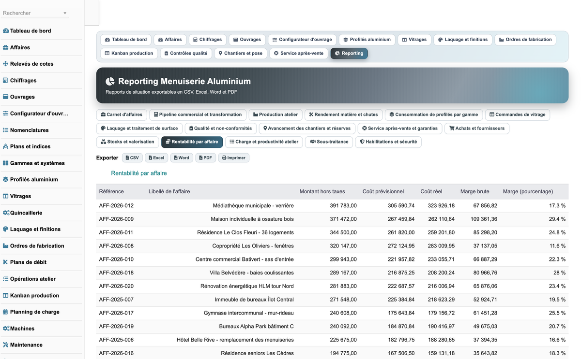Click the Plans et indices sidebar icon
The width and height of the screenshot is (581, 359).
tap(6, 146)
